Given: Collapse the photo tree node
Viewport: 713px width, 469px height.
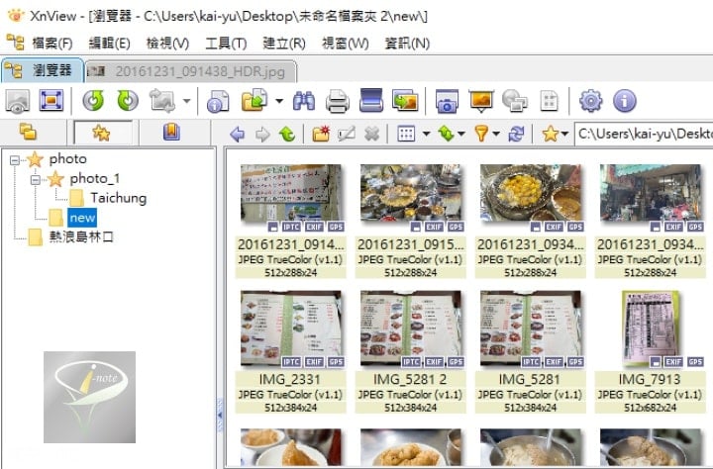Looking at the screenshot, I should [15, 160].
